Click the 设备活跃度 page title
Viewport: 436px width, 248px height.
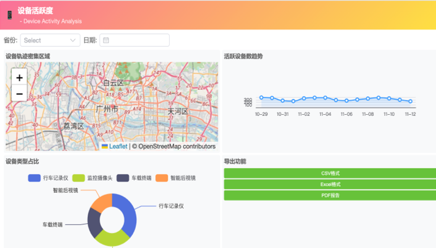click(x=35, y=11)
